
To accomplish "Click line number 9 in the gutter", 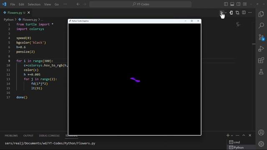I will [x=9, y=61].
